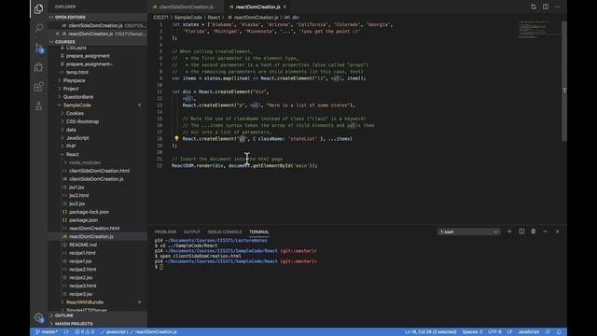
Task: Open clientSideDomCreation.html in file tree
Action: point(99,171)
